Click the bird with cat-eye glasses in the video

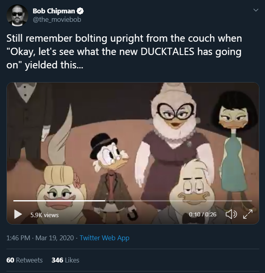174,143
